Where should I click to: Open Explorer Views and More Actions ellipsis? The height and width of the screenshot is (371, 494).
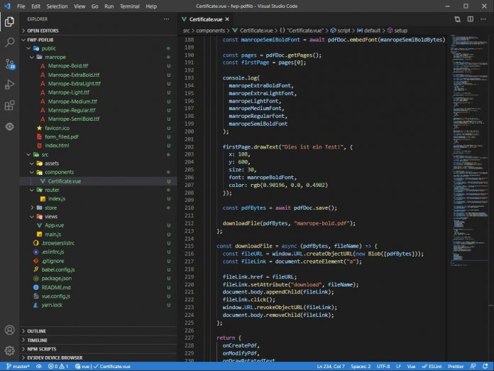[166, 19]
